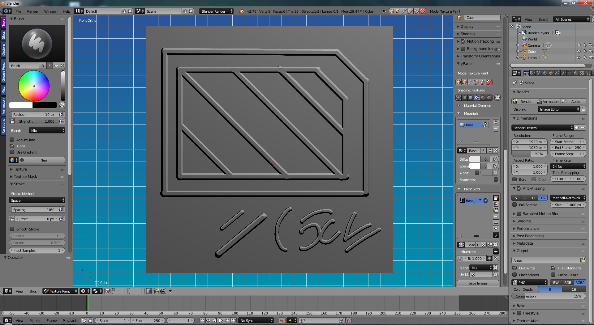Click the flip colors icon beside swatches

[x=62, y=105]
